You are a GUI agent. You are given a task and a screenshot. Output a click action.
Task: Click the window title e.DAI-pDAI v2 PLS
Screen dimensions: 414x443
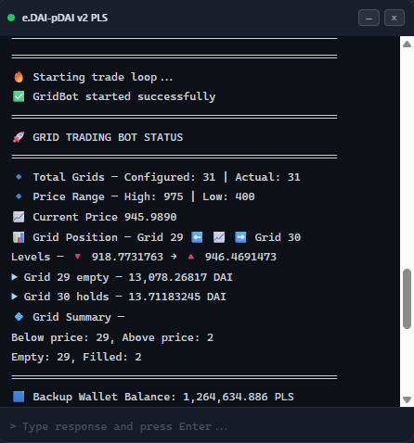pos(65,18)
